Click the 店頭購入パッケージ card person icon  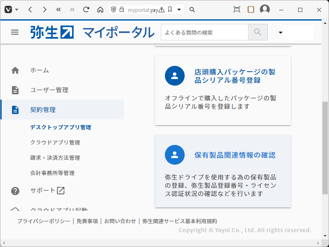[175, 76]
